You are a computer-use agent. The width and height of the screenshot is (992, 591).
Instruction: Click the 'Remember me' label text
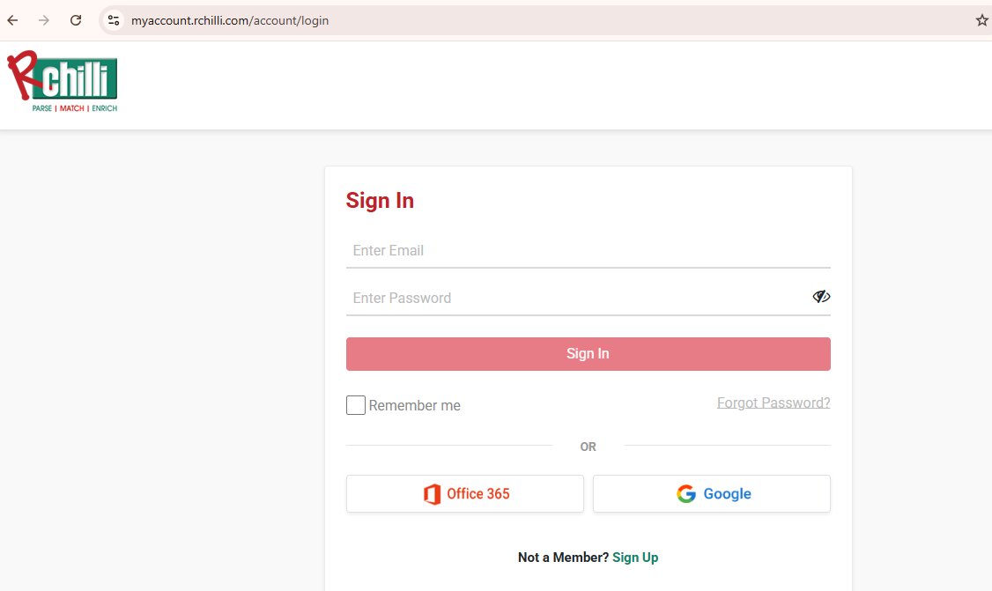[x=414, y=406]
